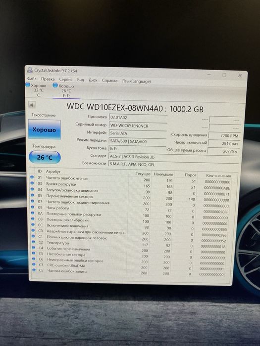Click status dot for C8 Частота ошибок записи
Viewport: 260px width, 346px height.
[34, 270]
